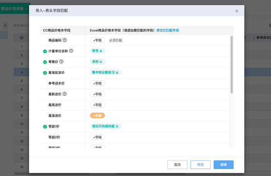Click the 最高进价 field label
The image size is (271, 176).
tap(55, 105)
